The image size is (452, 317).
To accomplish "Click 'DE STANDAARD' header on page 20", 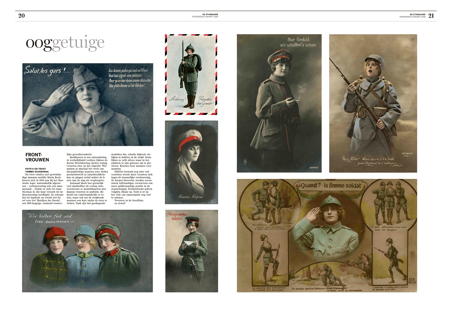I will 210,14.
